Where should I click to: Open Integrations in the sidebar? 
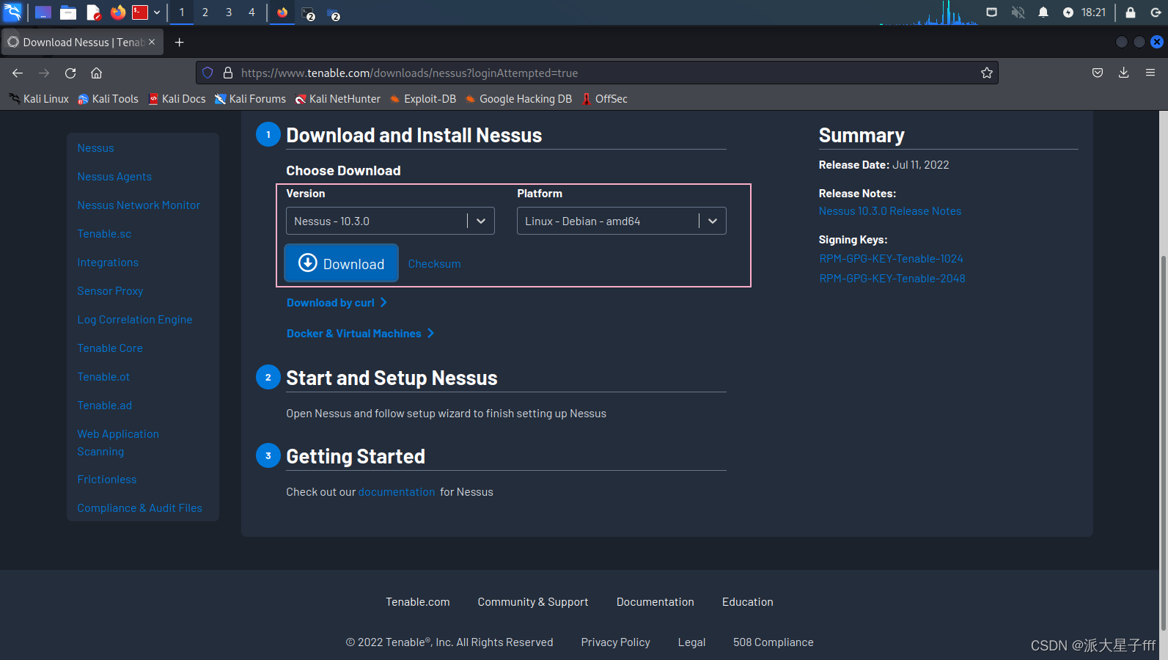point(108,263)
